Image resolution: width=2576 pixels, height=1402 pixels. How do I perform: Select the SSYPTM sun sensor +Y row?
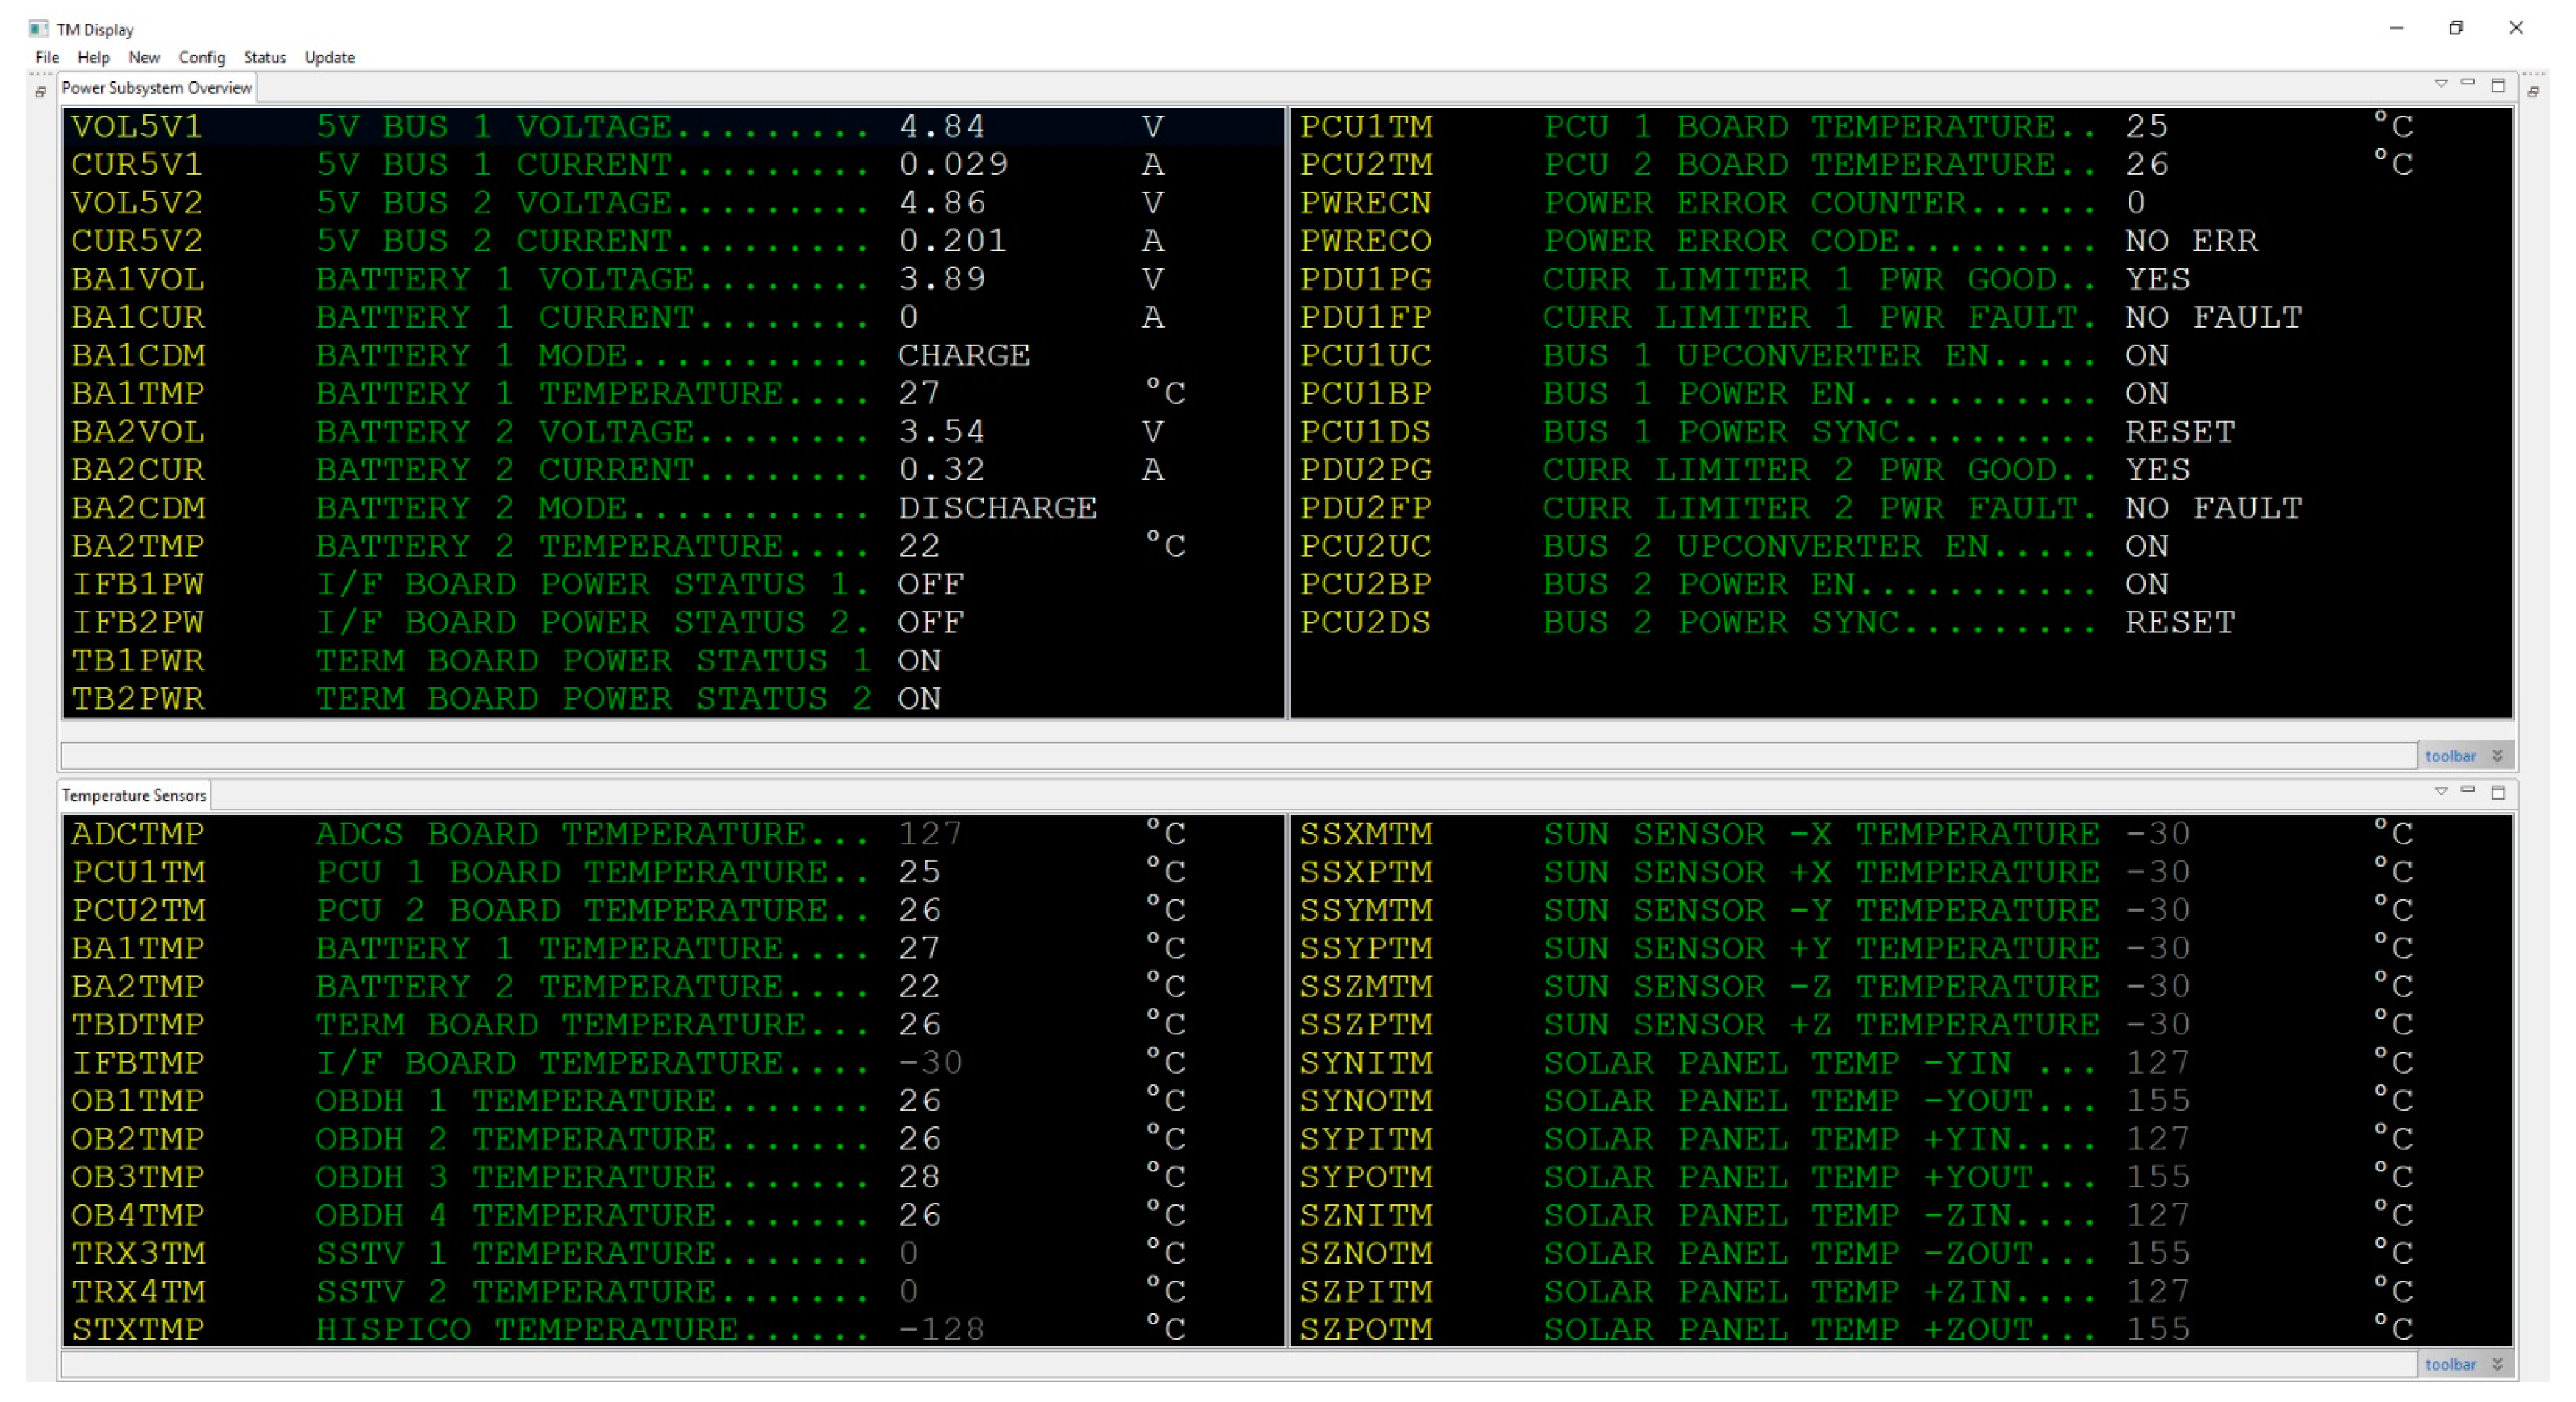tap(1902, 949)
